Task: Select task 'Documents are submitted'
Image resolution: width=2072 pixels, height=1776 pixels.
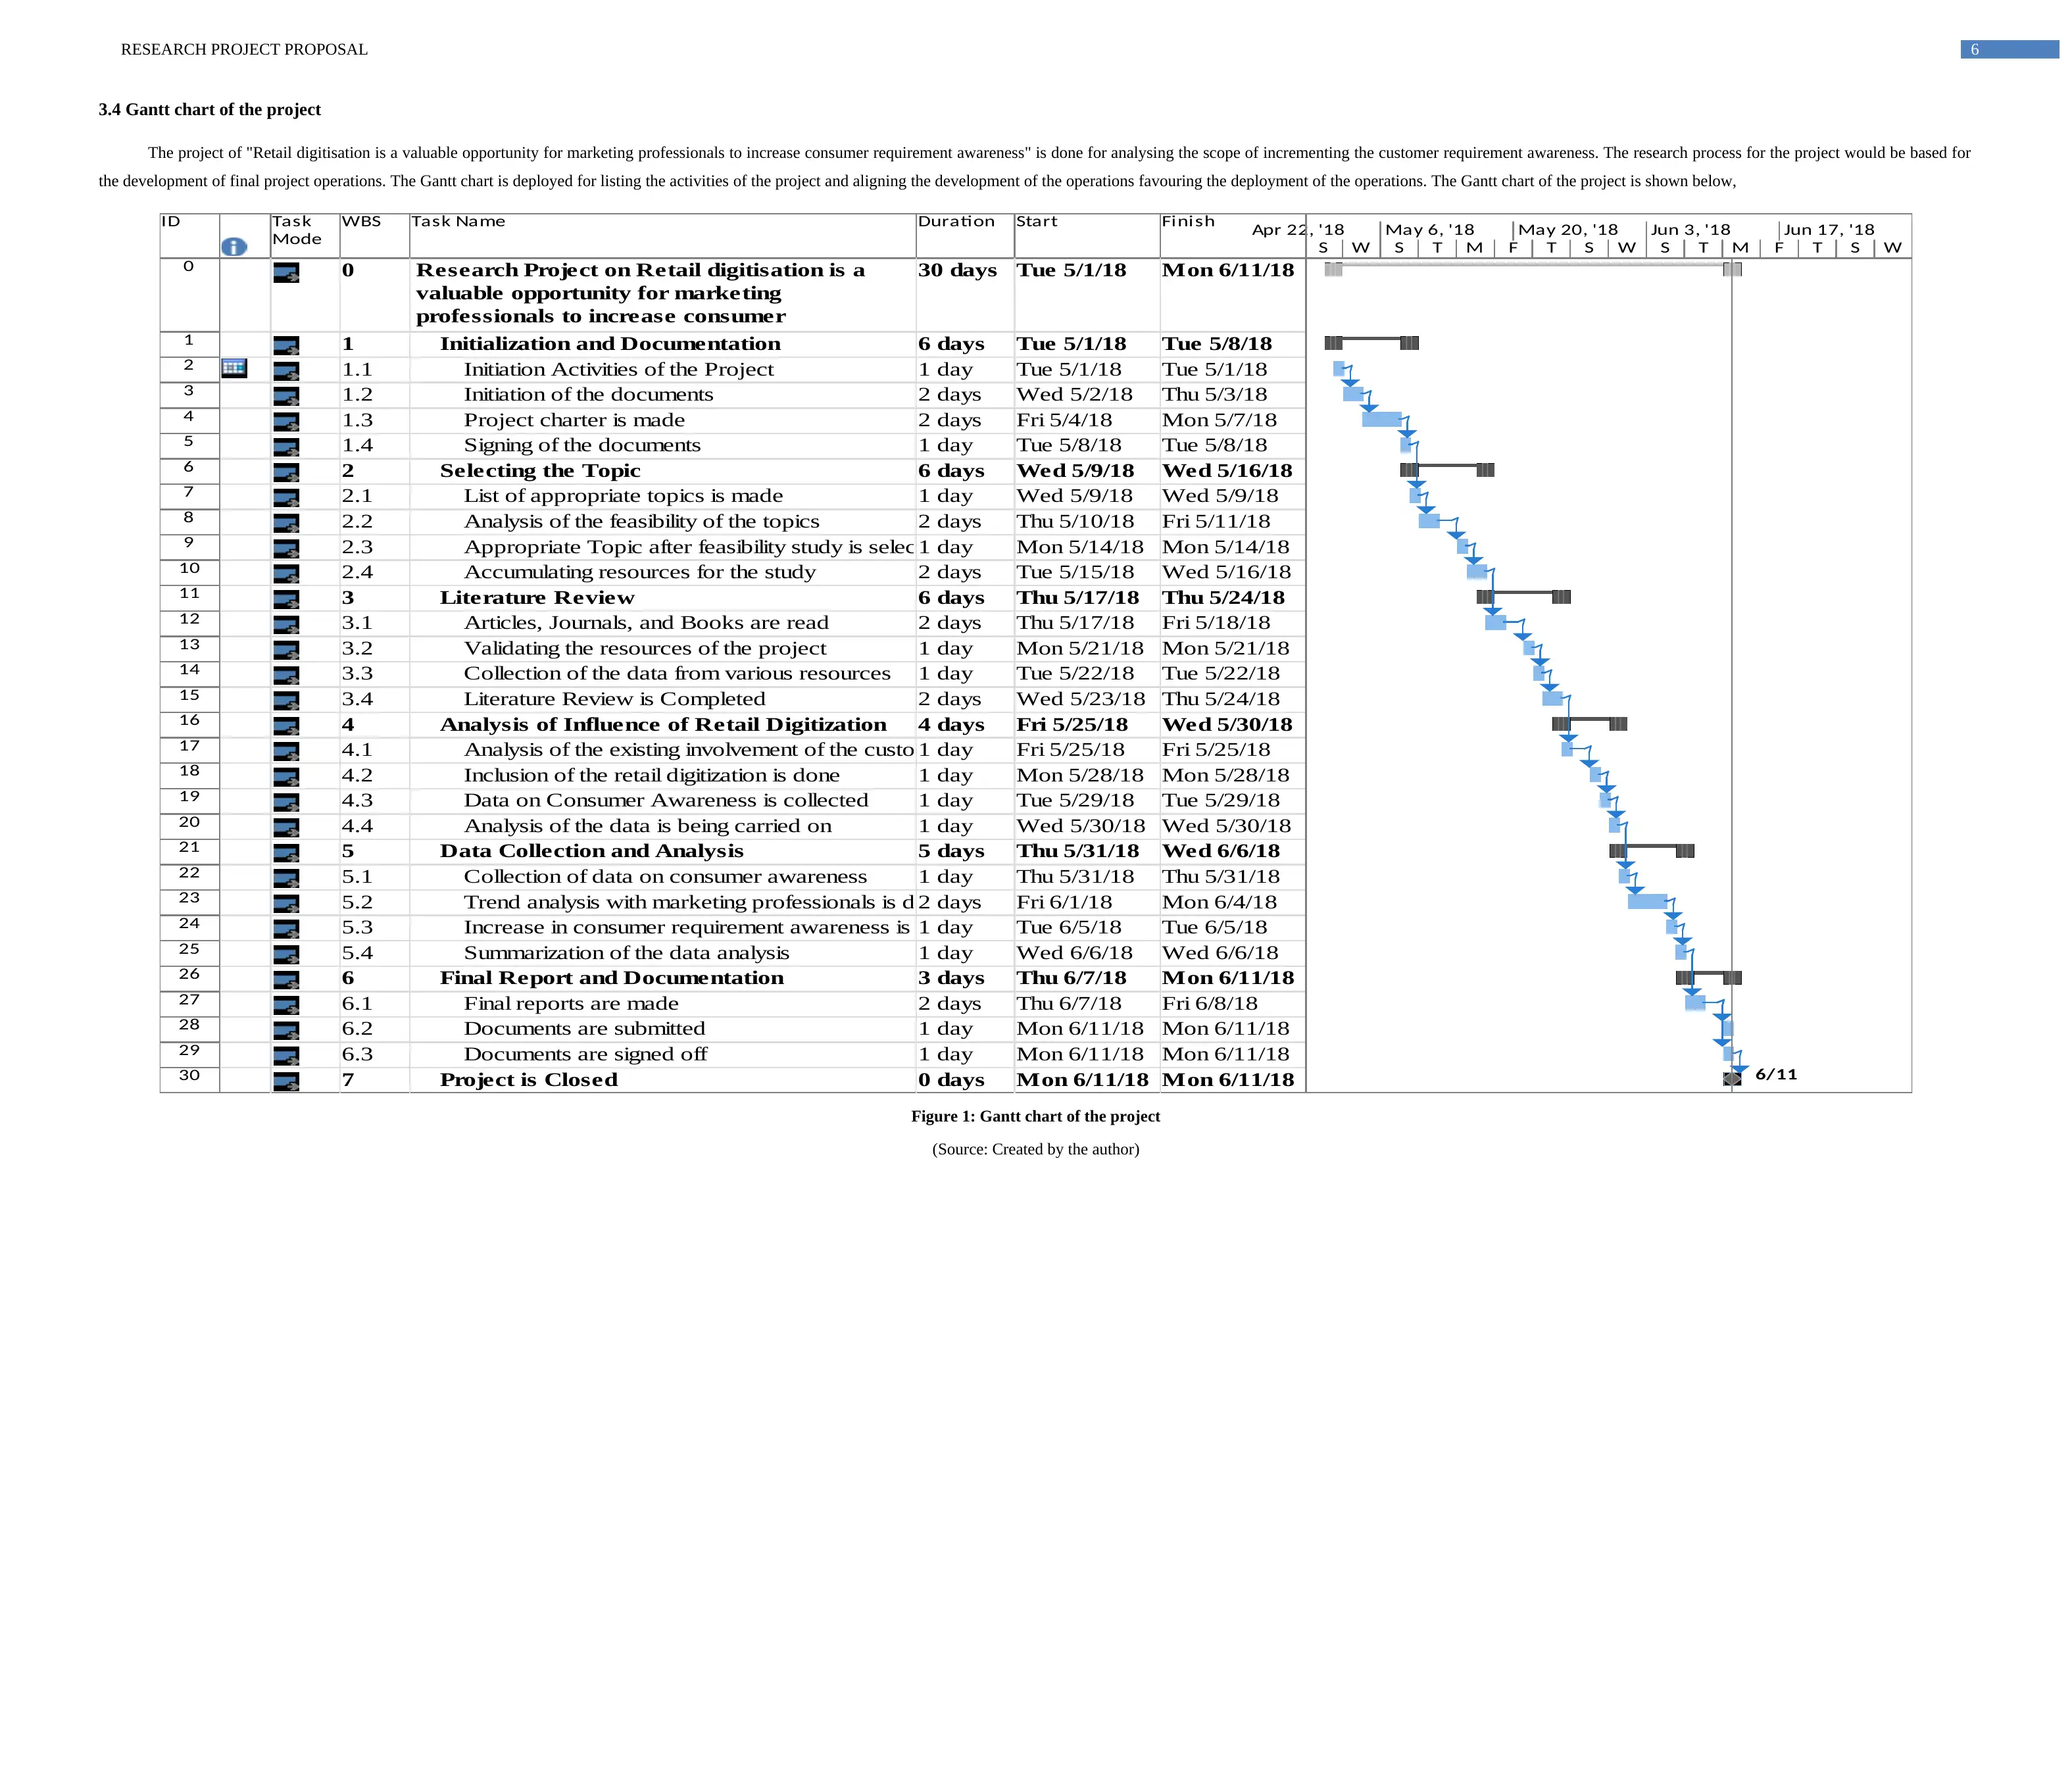Action: [x=584, y=1028]
